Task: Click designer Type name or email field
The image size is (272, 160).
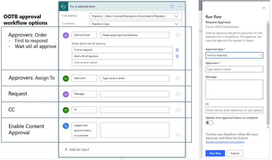Action: [x=135, y=78]
